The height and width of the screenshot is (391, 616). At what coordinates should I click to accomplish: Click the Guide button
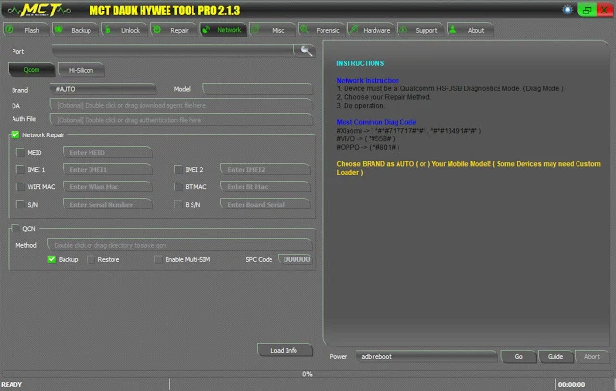click(x=555, y=356)
